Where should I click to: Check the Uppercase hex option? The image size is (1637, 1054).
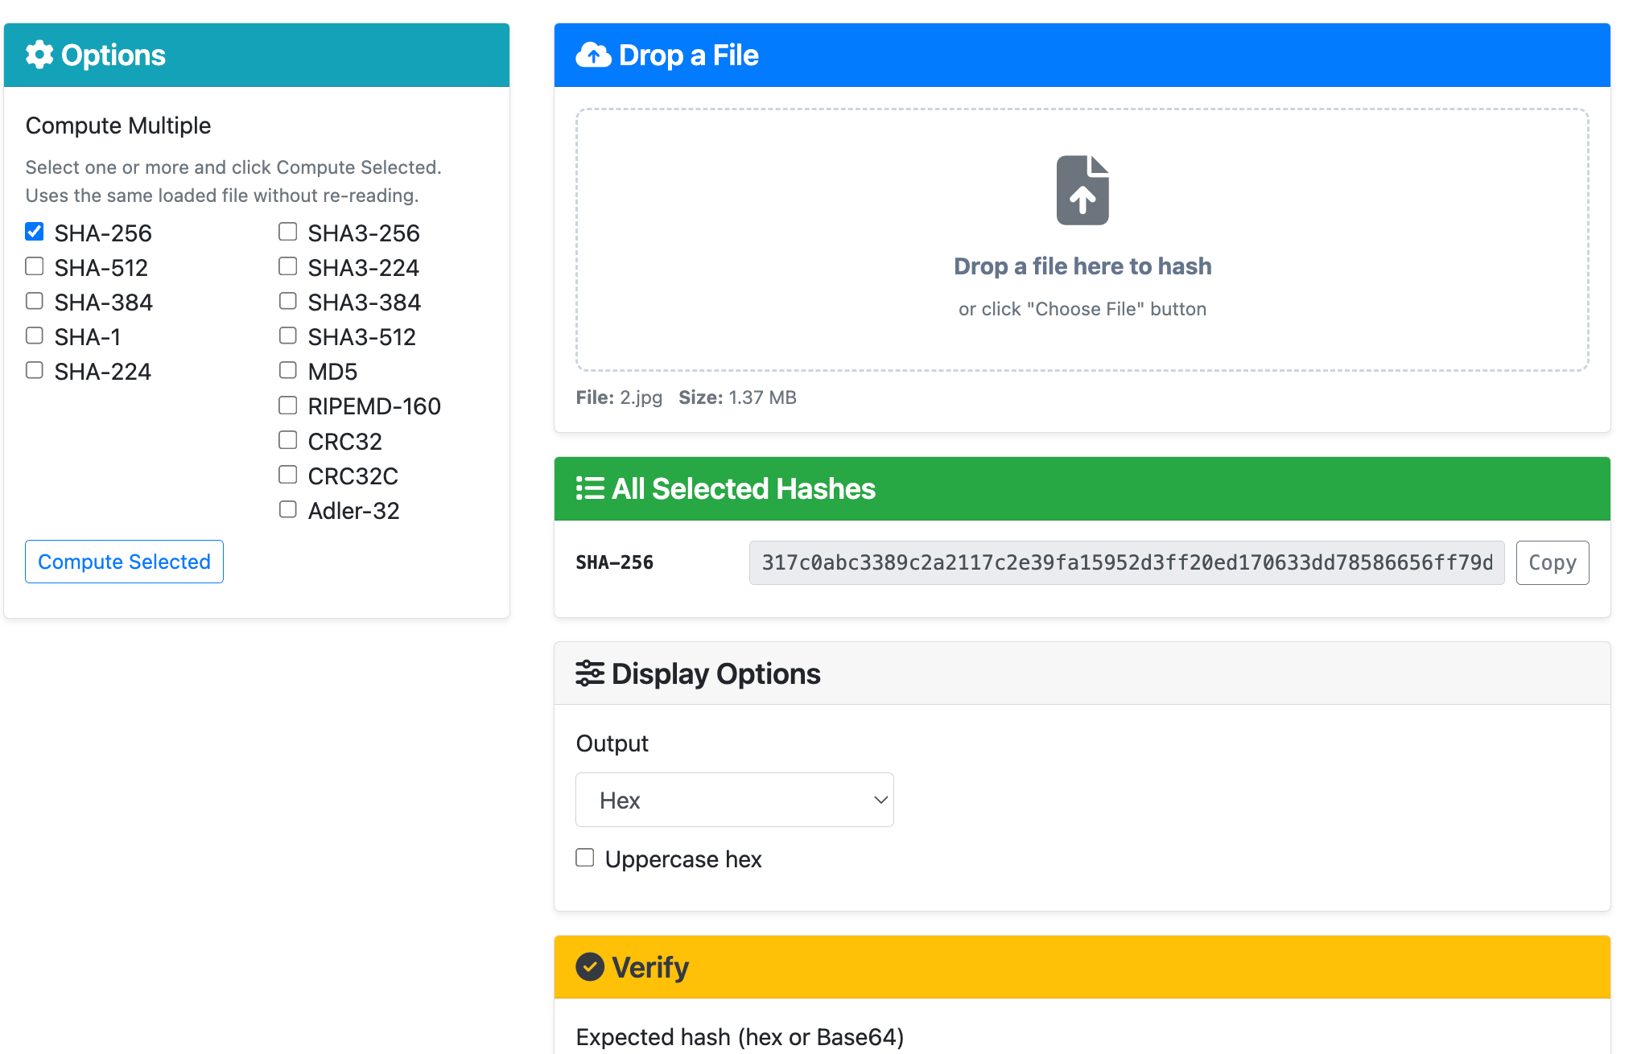pos(584,858)
